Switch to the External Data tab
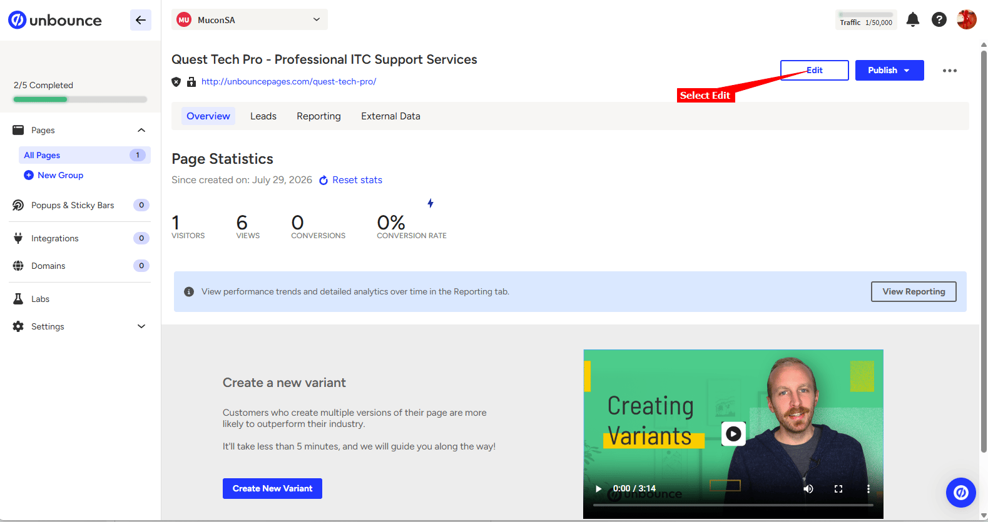 click(x=390, y=116)
